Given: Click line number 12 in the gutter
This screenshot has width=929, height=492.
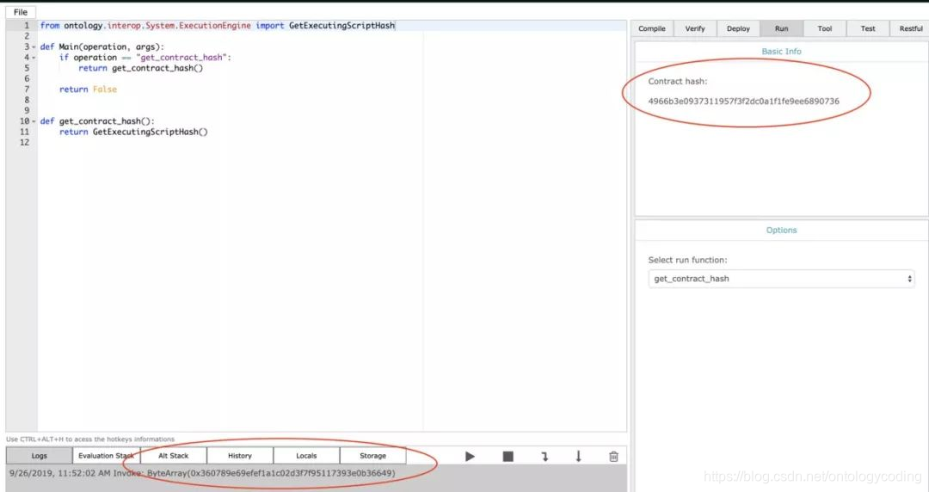Looking at the screenshot, I should point(24,142).
